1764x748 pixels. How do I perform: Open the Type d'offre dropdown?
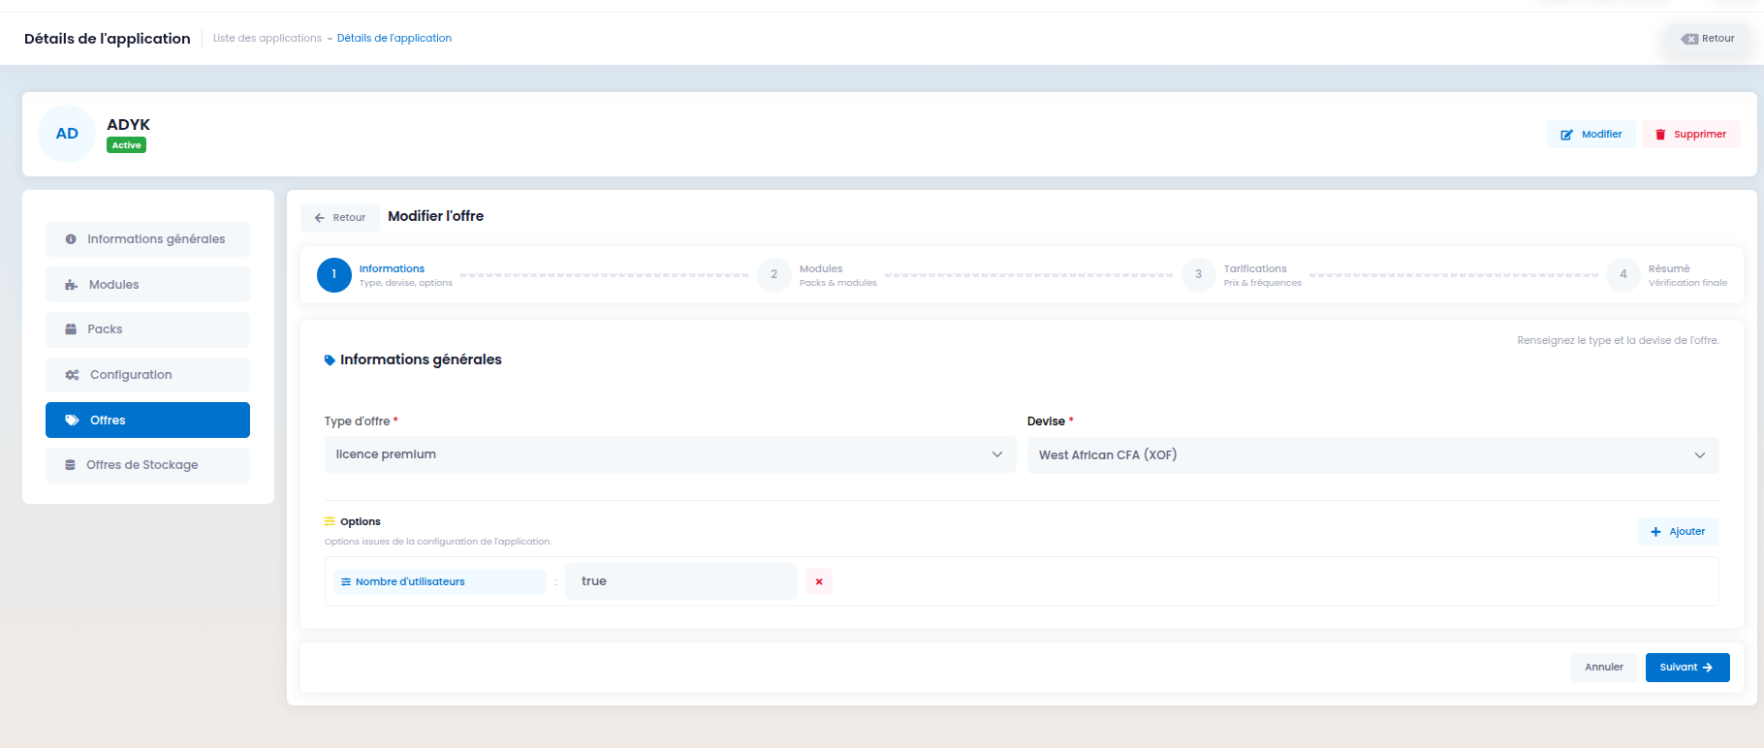670,454
